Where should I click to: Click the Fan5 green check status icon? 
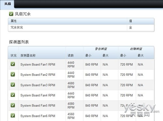(13, 105)
